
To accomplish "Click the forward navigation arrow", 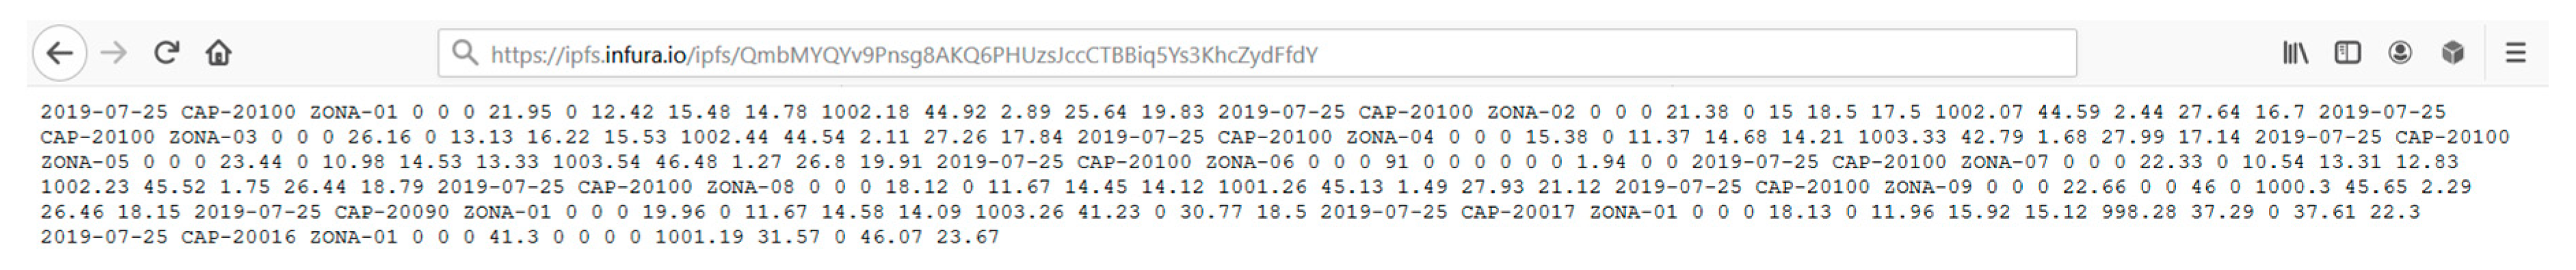I will point(114,53).
